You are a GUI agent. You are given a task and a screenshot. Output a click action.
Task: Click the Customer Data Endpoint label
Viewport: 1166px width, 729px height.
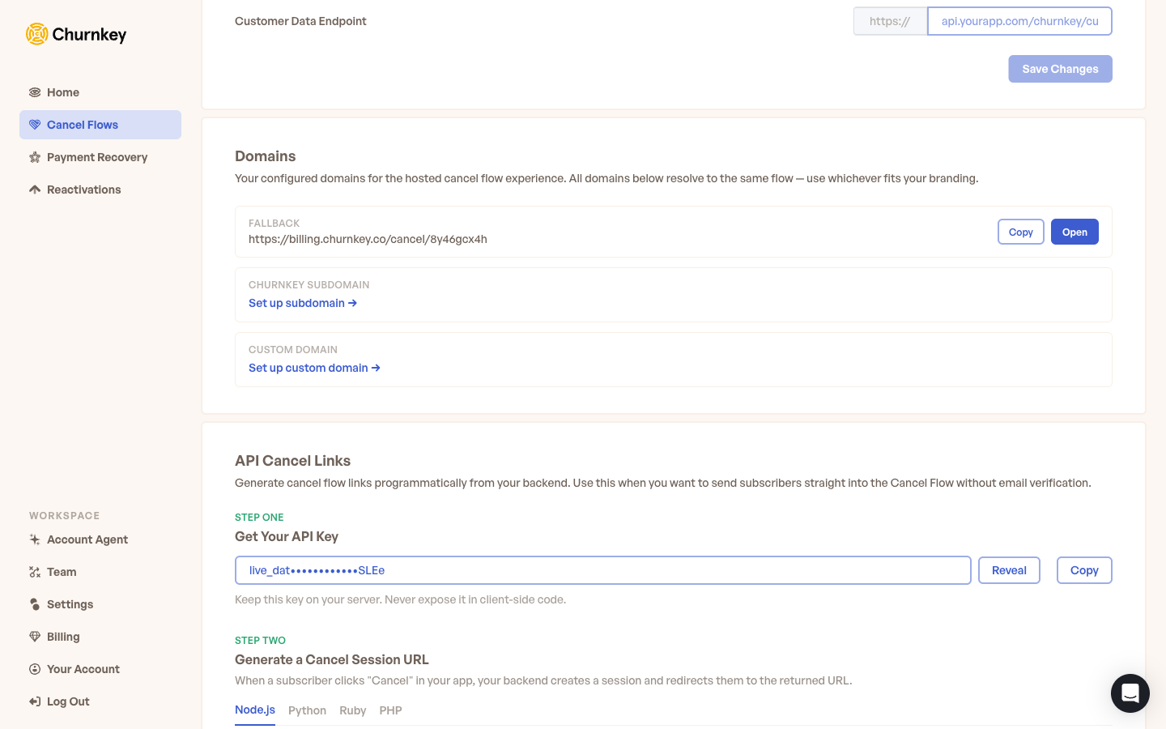[300, 21]
